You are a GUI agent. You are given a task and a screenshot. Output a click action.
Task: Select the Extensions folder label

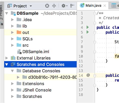pos(33,84)
